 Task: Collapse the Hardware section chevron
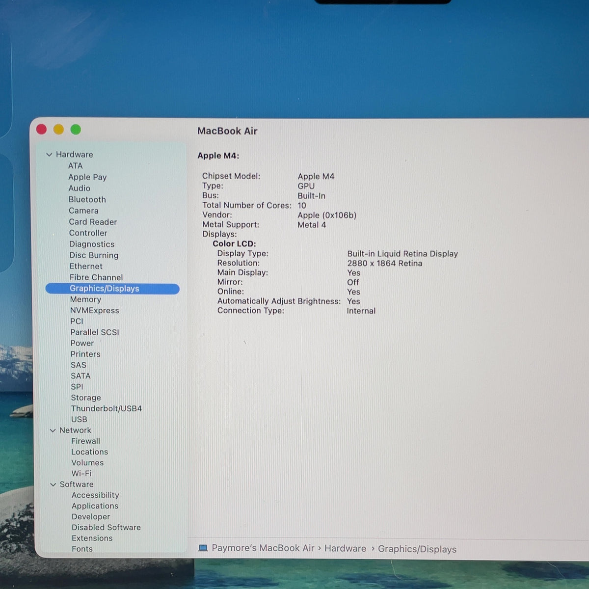[49, 155]
